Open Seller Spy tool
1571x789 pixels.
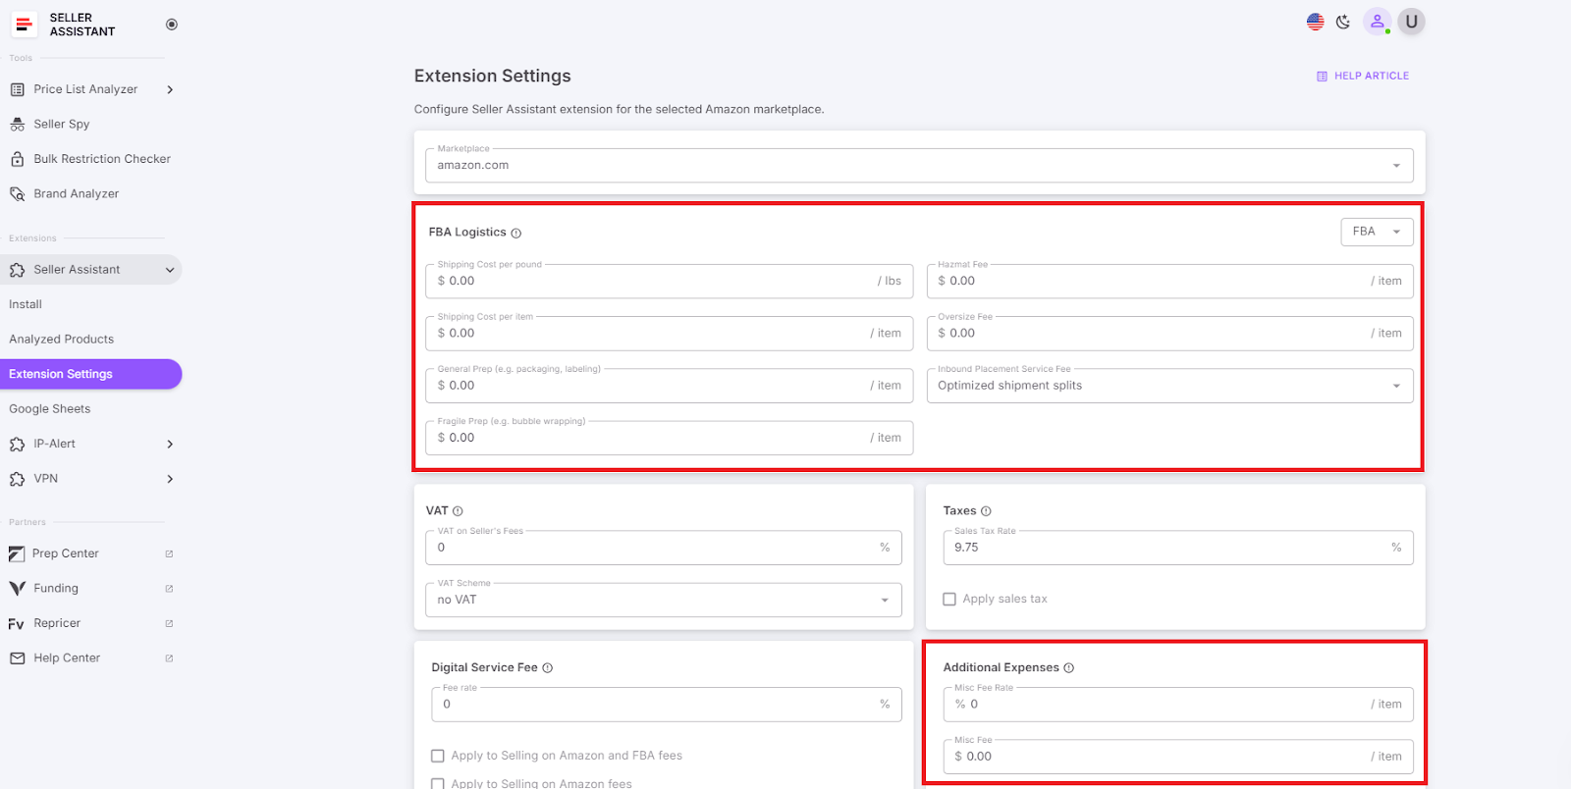point(62,125)
